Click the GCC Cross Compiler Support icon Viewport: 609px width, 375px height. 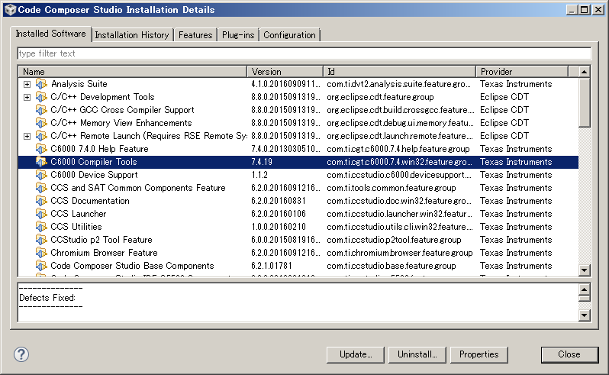41,110
